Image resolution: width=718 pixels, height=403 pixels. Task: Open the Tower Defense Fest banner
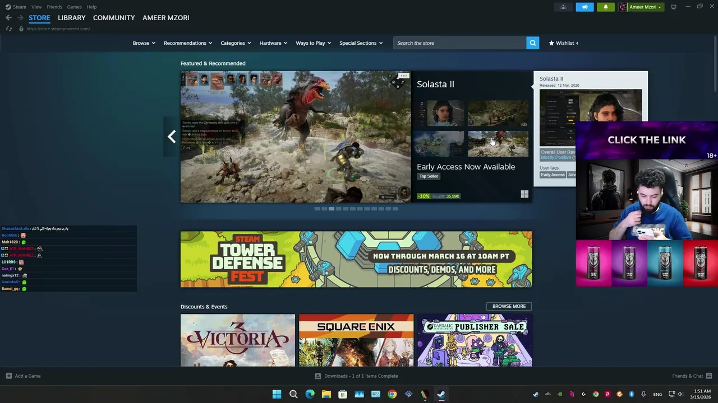coord(356,259)
